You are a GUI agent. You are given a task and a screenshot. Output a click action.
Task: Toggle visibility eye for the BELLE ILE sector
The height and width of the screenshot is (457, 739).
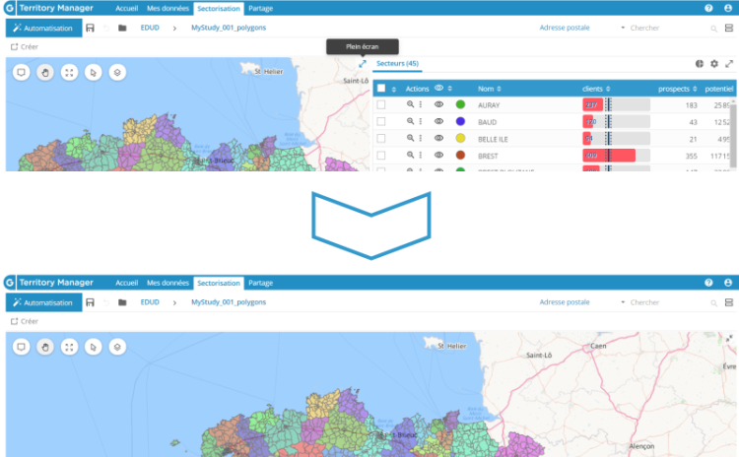[x=439, y=139]
